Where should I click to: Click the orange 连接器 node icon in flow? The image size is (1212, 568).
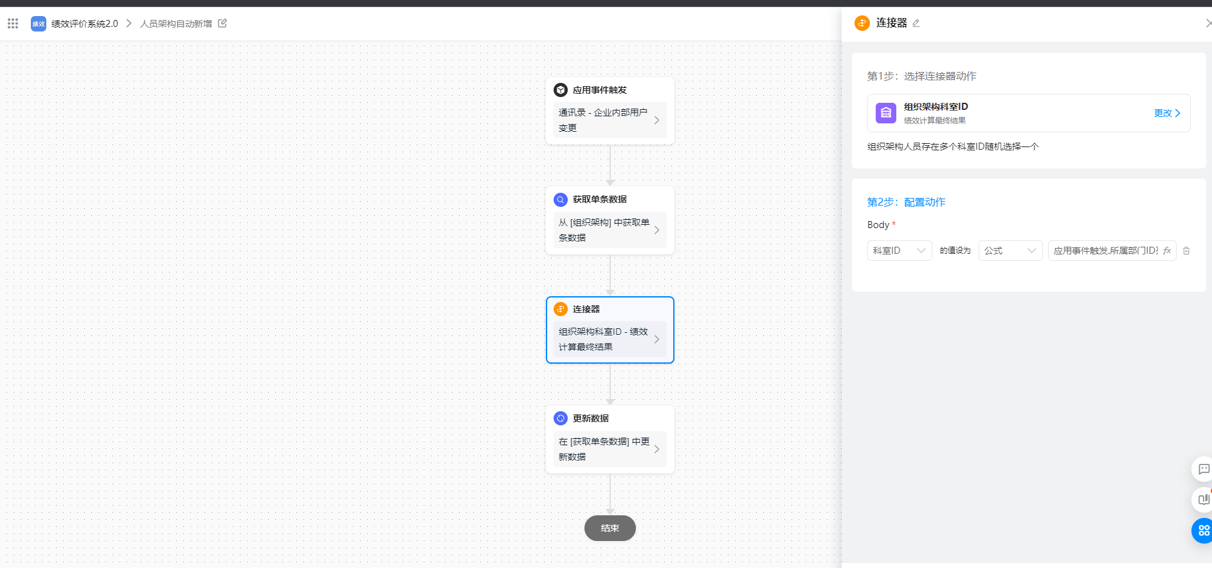coord(561,309)
